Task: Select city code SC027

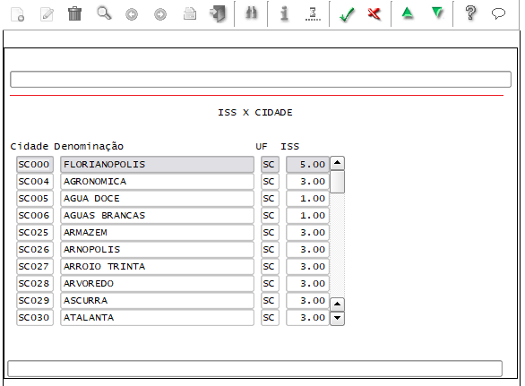Action: pyautogui.click(x=35, y=267)
